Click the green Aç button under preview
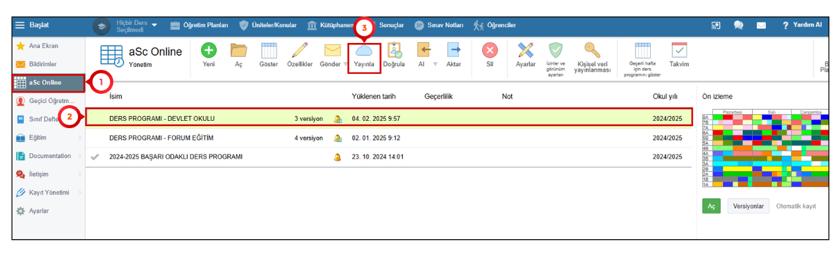This screenshot has width=840, height=255. coord(712,206)
